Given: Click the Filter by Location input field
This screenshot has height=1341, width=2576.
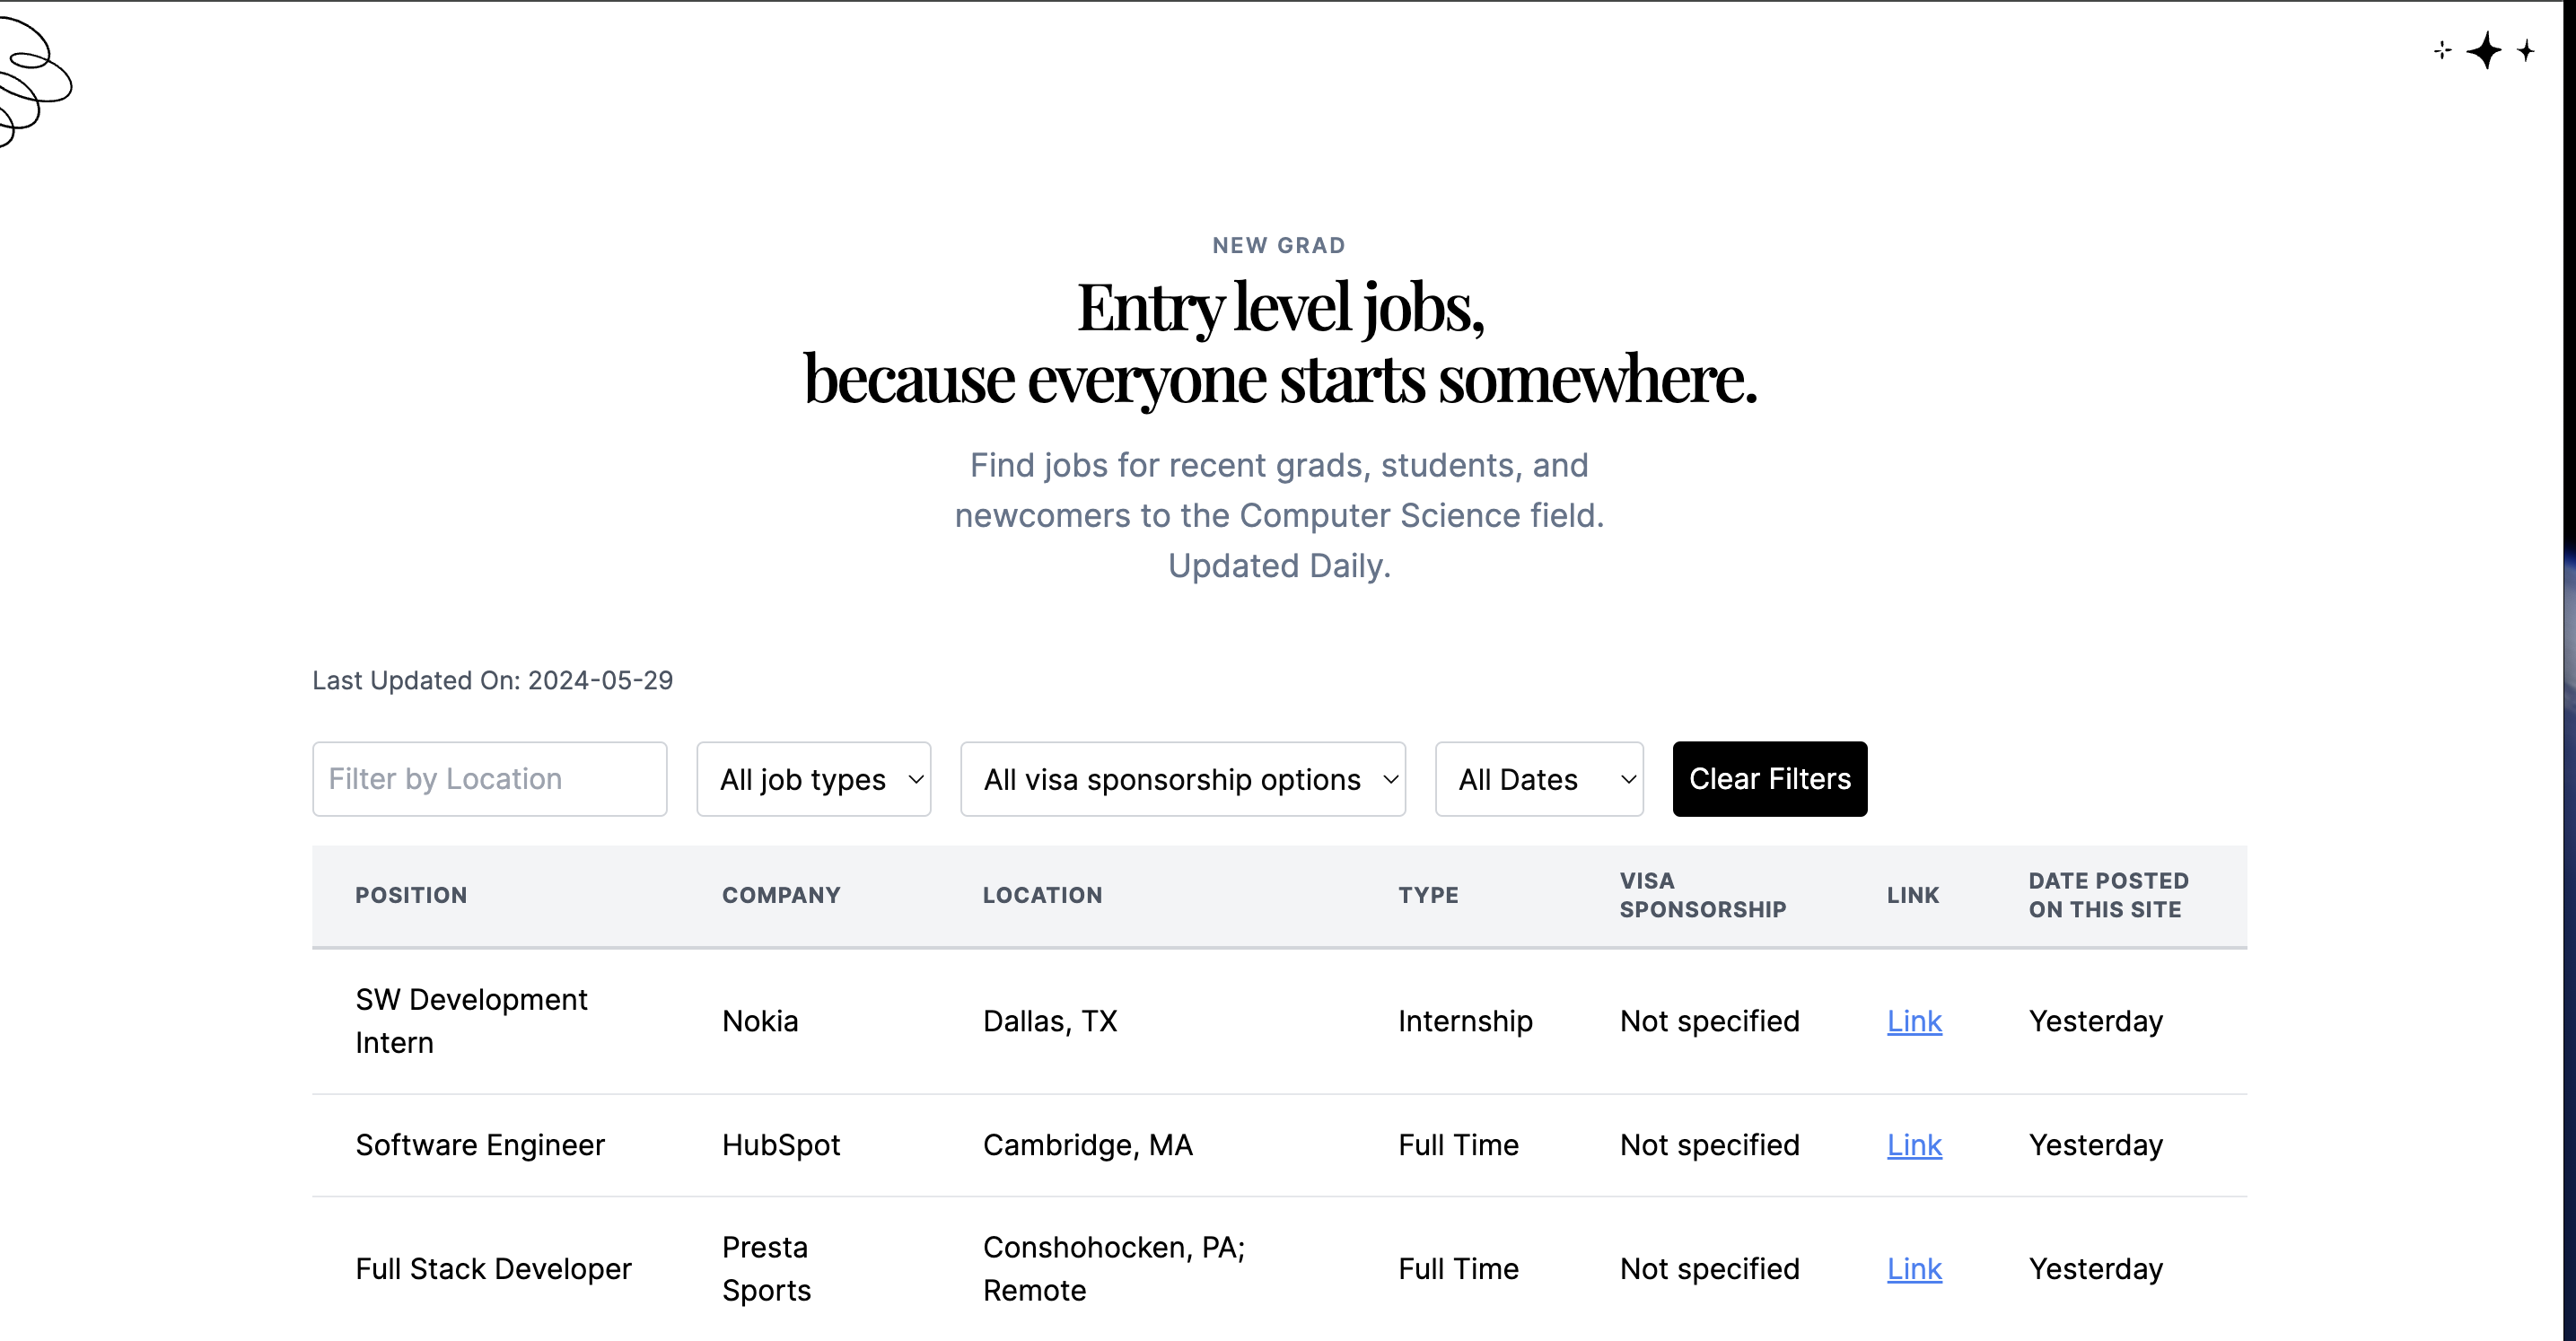Looking at the screenshot, I should click(489, 779).
